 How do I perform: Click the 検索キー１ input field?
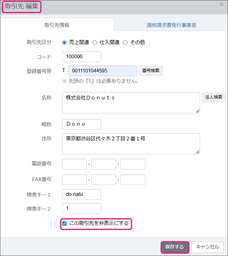tap(82, 194)
